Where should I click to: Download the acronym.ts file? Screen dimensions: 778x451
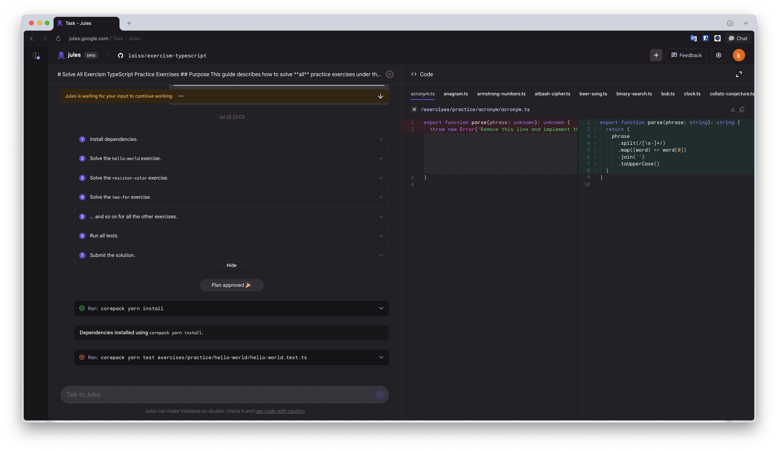pyautogui.click(x=732, y=109)
